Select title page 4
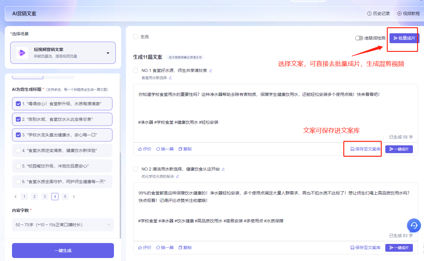The height and width of the screenshot is (261, 424). (55, 197)
